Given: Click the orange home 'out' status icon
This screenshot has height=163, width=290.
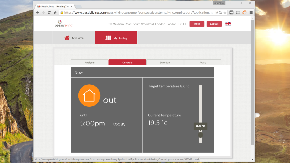Looking at the screenshot, I should (89, 95).
